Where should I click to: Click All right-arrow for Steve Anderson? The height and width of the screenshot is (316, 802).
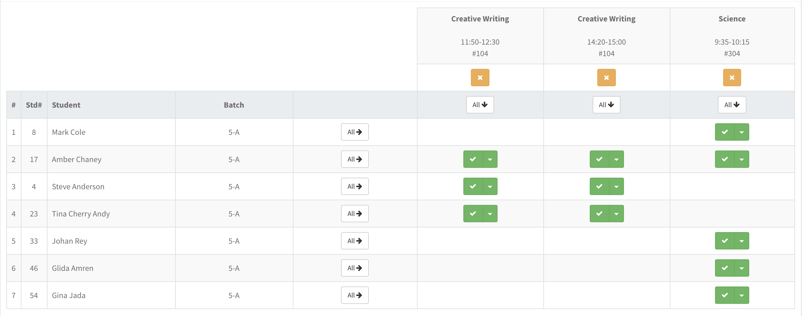point(355,186)
